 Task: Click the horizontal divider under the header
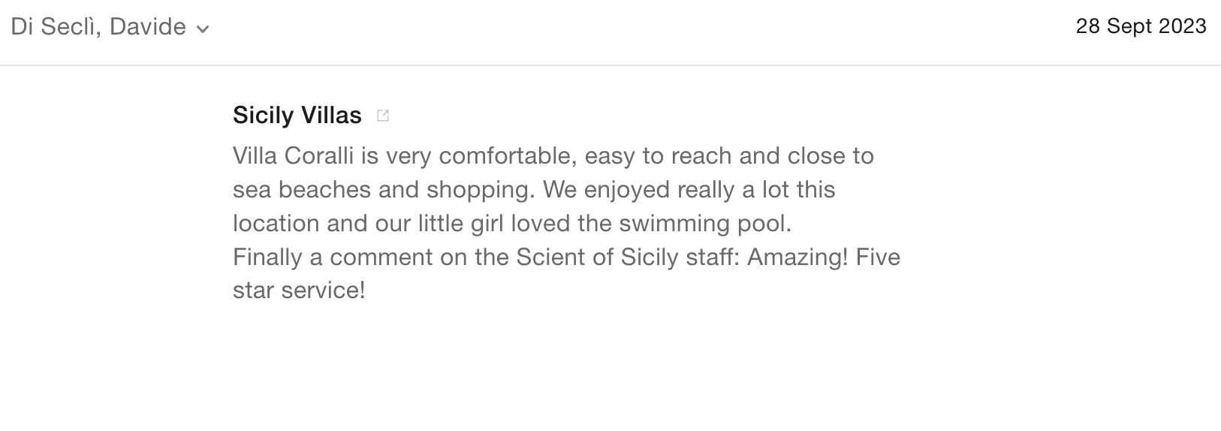(610, 65)
